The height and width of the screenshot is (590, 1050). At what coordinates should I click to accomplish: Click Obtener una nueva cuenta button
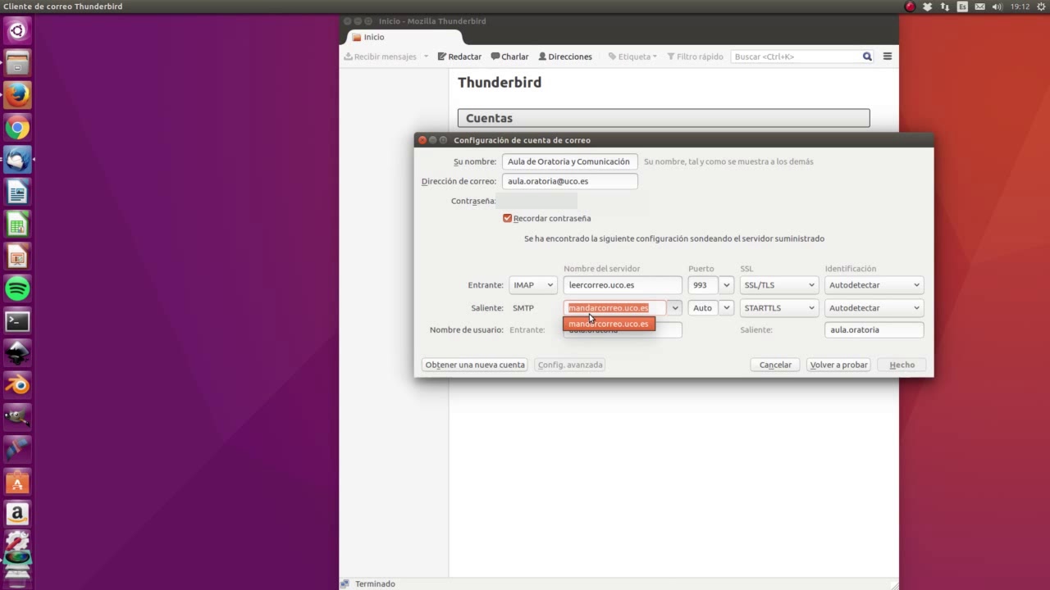click(475, 365)
